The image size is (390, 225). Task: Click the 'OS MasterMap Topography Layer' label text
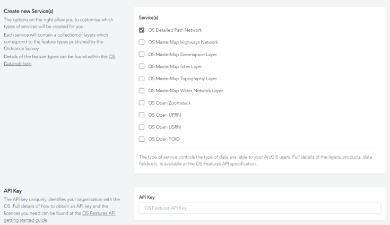[x=182, y=79]
